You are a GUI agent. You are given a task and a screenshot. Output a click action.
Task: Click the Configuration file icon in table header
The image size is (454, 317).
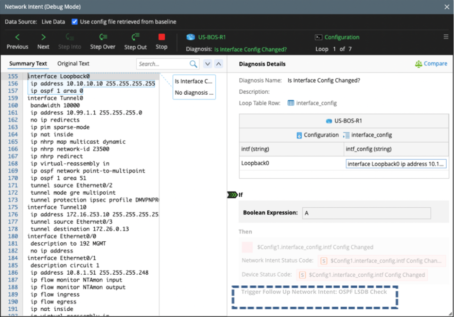point(299,135)
